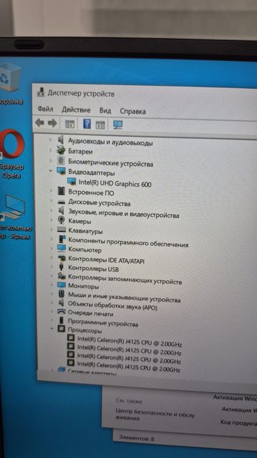
Task: Expand the Батареи node
Action: pyautogui.click(x=50, y=151)
